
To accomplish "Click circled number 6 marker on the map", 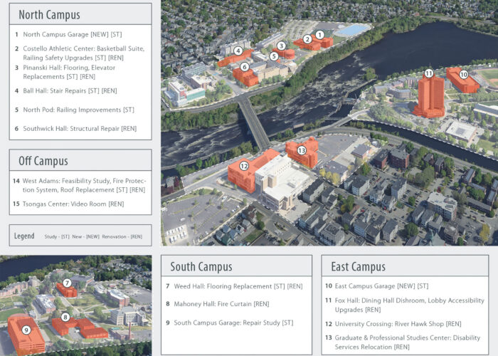I will (x=244, y=67).
